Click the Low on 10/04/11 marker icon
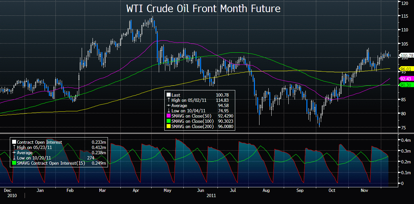The image size is (414, 204). 169,111
